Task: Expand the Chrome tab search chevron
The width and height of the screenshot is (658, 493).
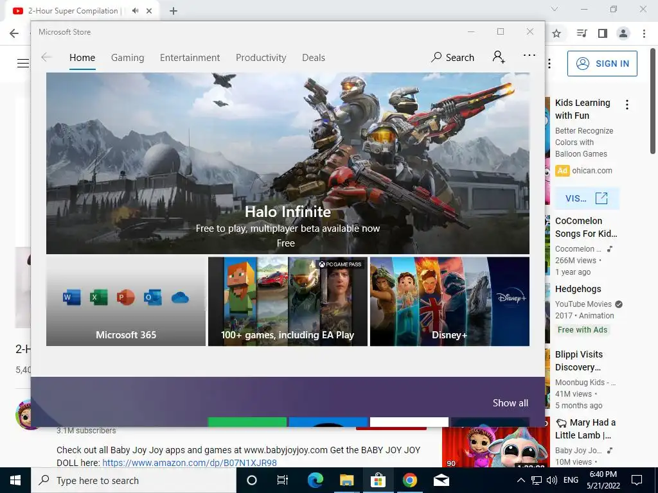Action: (555, 9)
